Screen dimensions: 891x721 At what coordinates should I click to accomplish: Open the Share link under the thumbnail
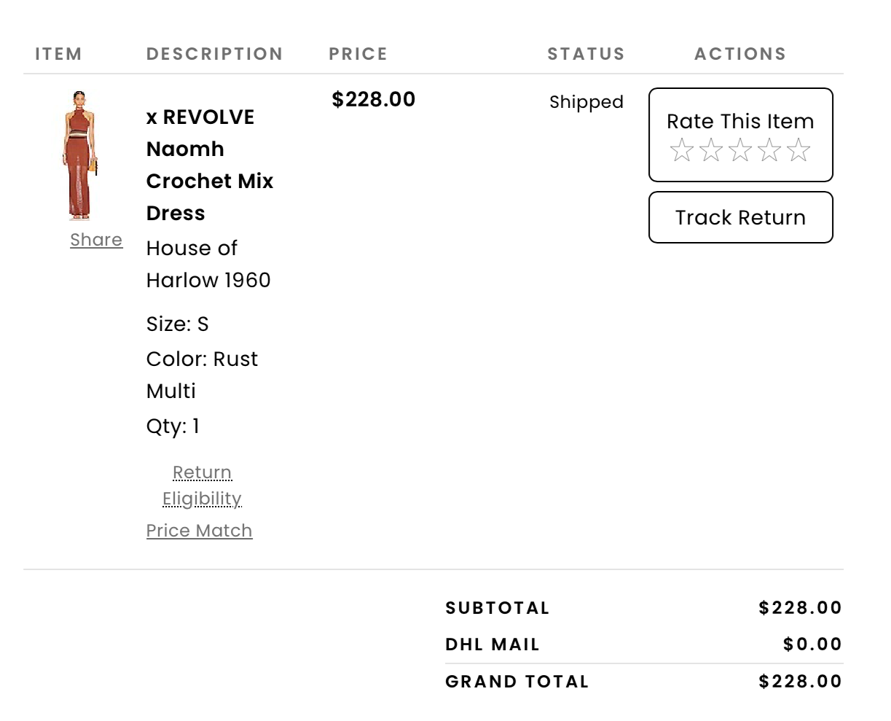pos(96,240)
